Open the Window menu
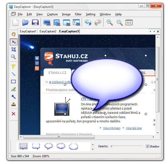Screen dimensions: 168x164 point(105,14)
